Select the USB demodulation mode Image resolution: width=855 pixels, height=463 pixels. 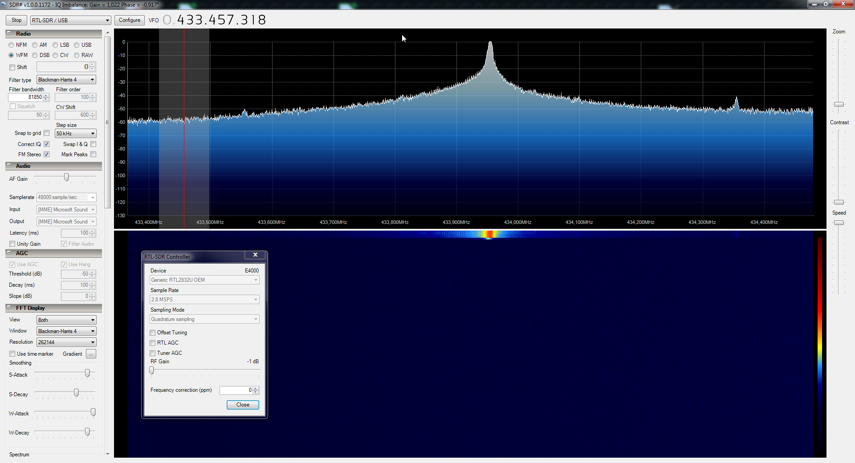(77, 45)
